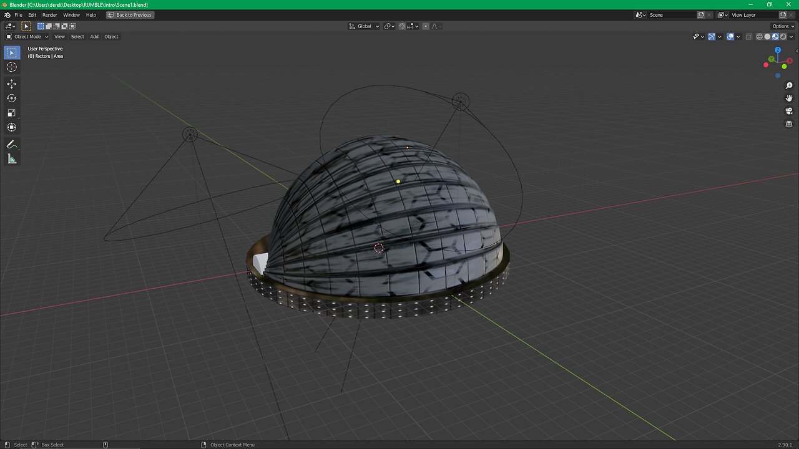Viewport: 799px width, 449px height.
Task: Toggle proportional editing
Action: pos(426,26)
